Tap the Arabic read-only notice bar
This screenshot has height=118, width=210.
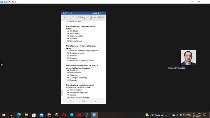pyautogui.click(x=83, y=17)
